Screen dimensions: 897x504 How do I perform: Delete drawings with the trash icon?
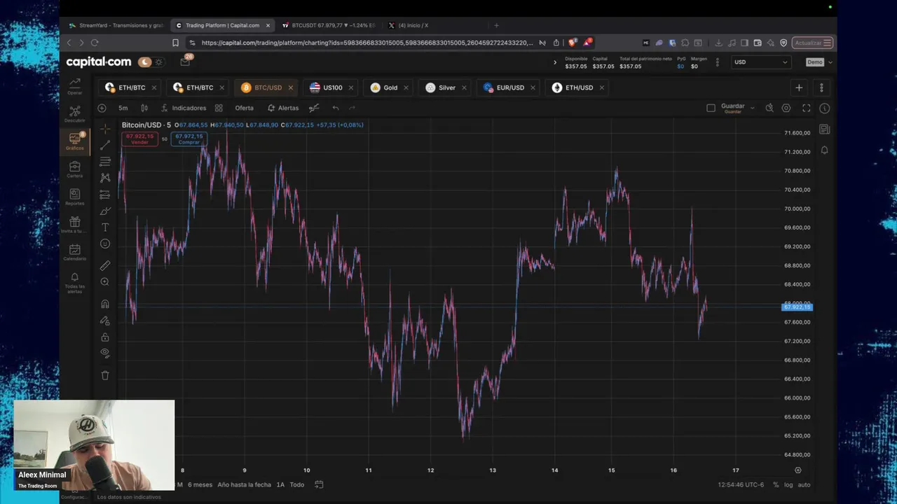tap(105, 375)
